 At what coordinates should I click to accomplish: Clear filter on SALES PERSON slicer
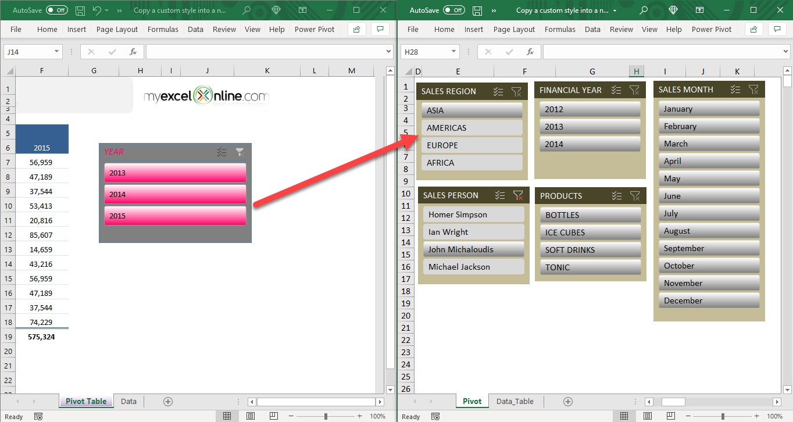coord(518,195)
